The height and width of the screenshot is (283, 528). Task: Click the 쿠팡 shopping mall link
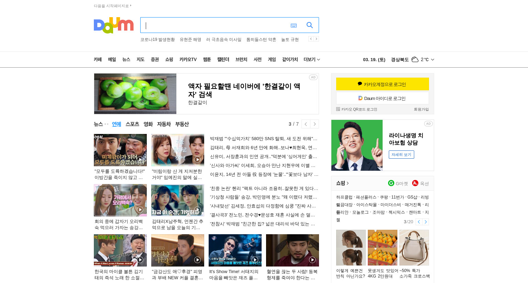384,197
